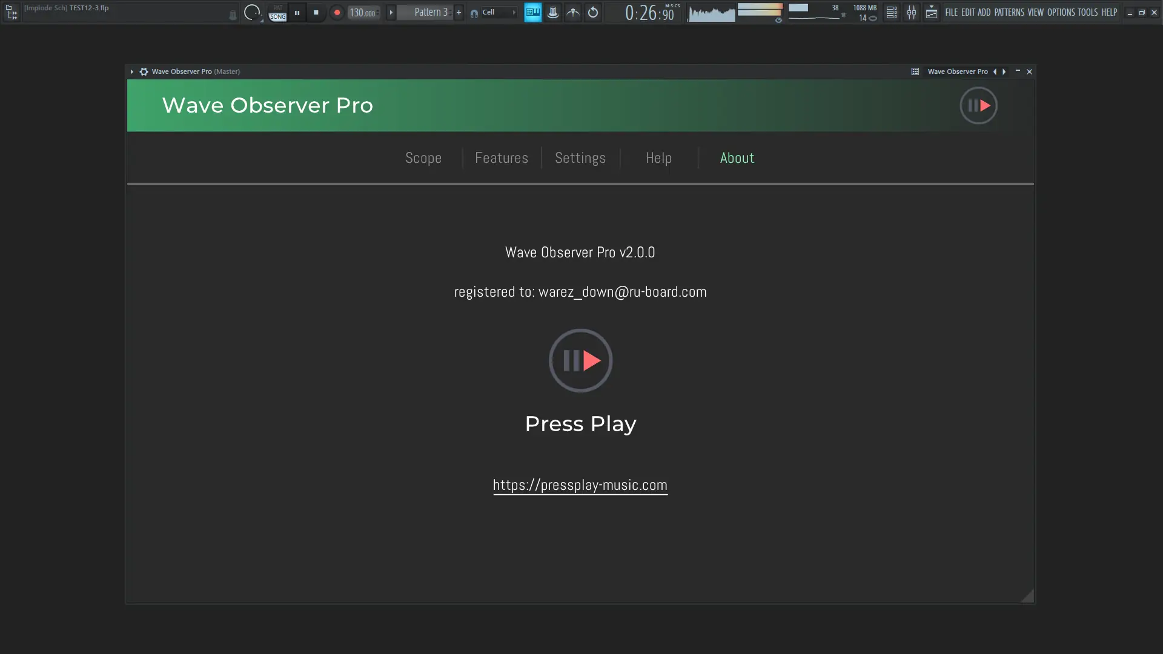
Task: Click the Press Play logo in header
Action: click(x=978, y=105)
